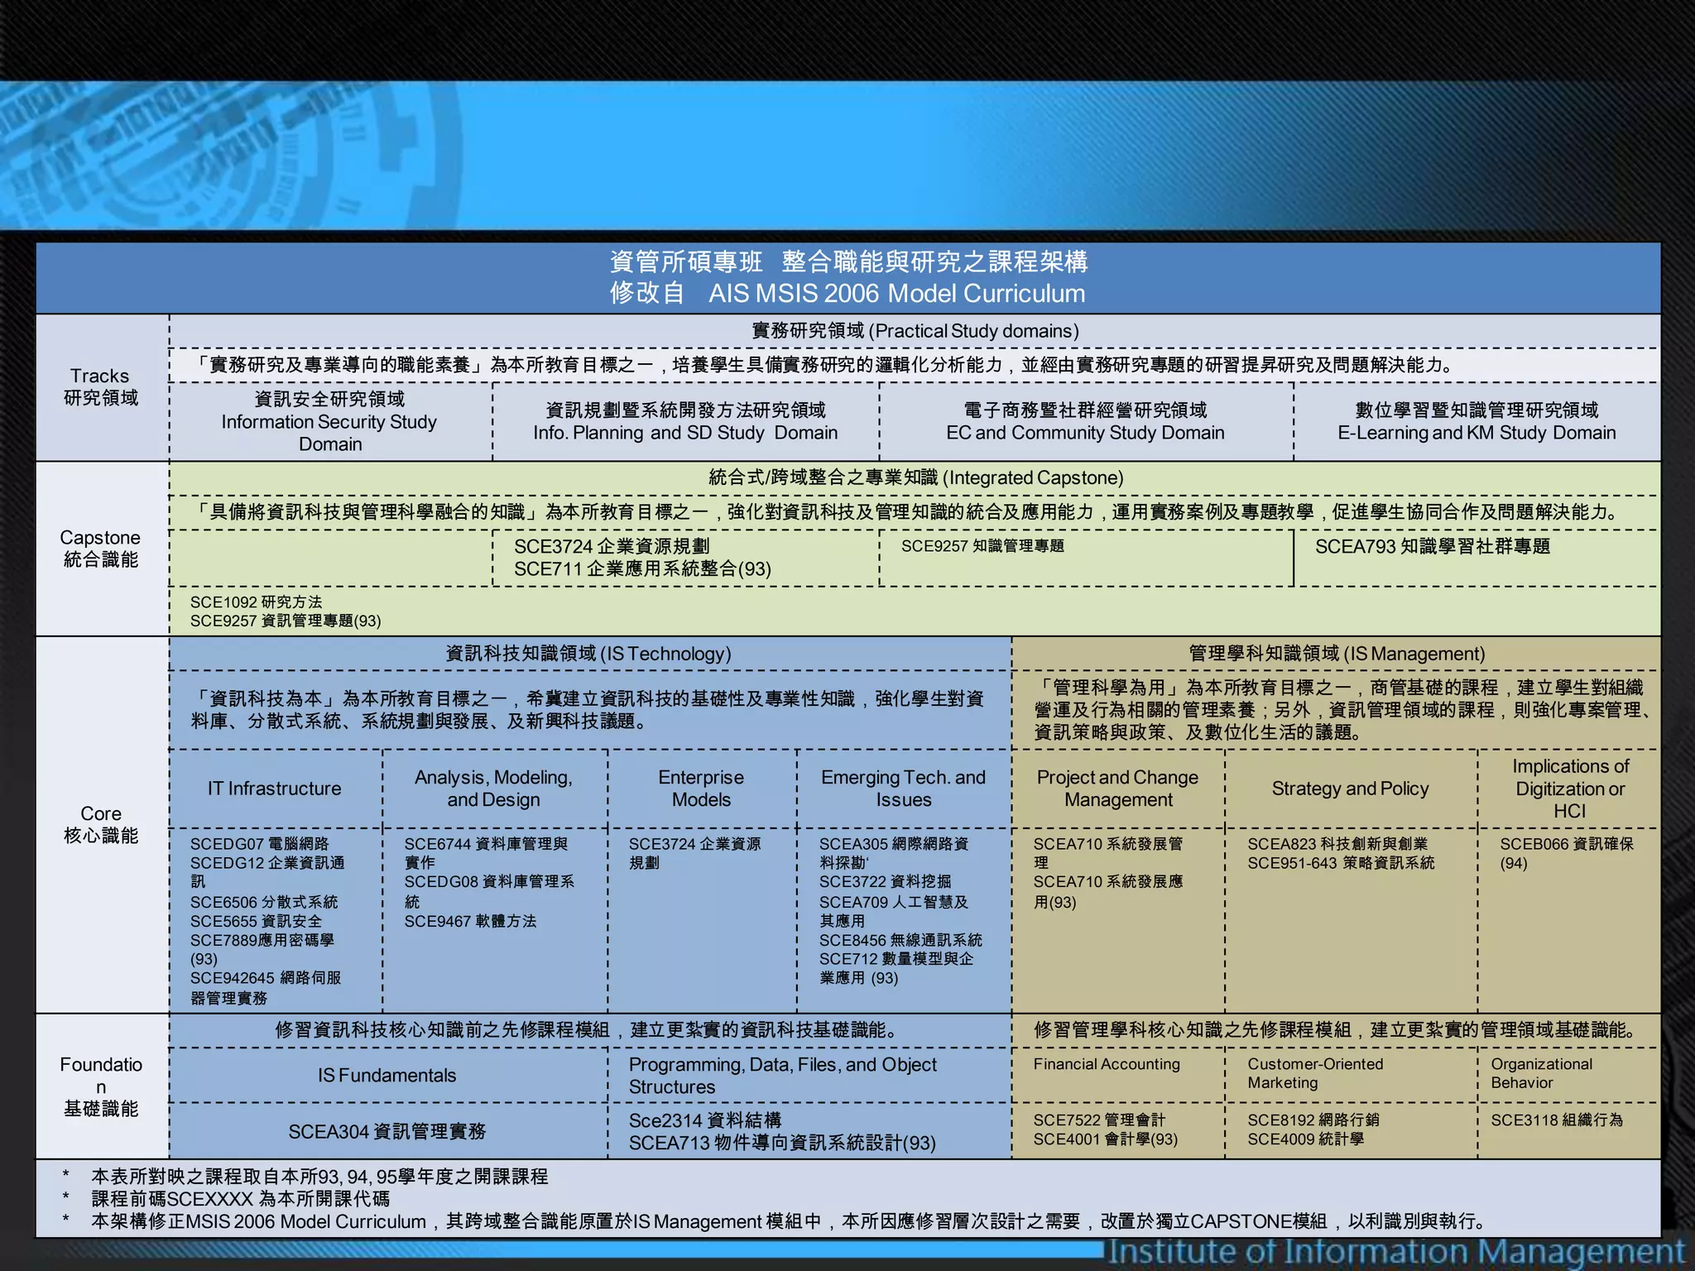The image size is (1695, 1271).
Task: Click SCE9257 知識管理專題
Action: coord(982,546)
